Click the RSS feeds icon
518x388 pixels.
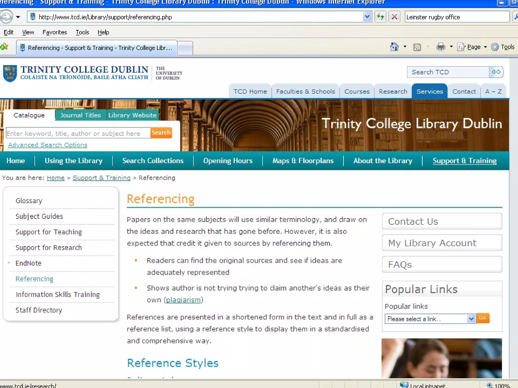417,47
